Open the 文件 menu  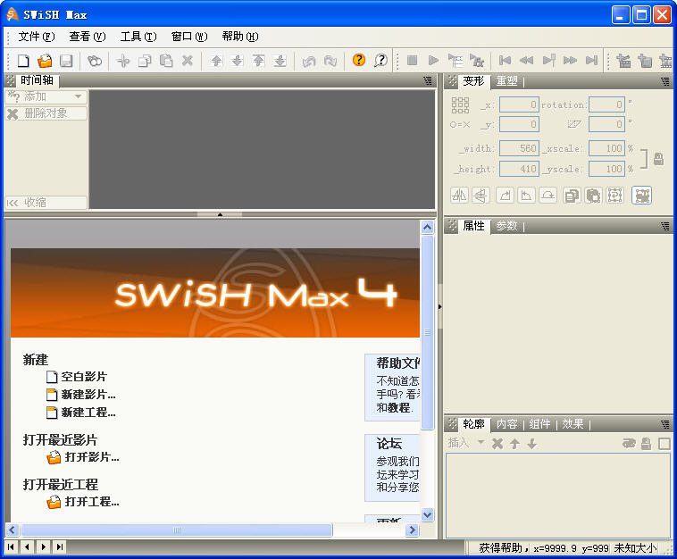click(x=36, y=37)
